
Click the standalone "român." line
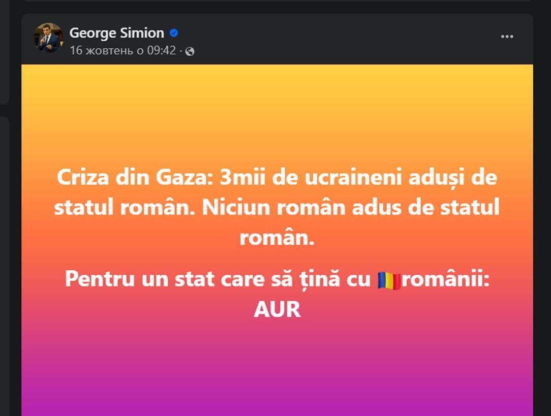pyautogui.click(x=277, y=238)
